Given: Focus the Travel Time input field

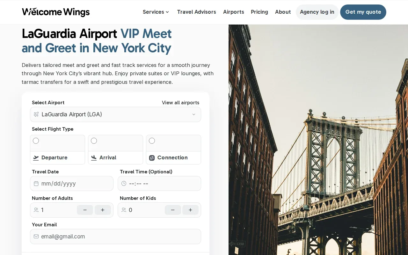Looking at the screenshot, I should pos(159,184).
